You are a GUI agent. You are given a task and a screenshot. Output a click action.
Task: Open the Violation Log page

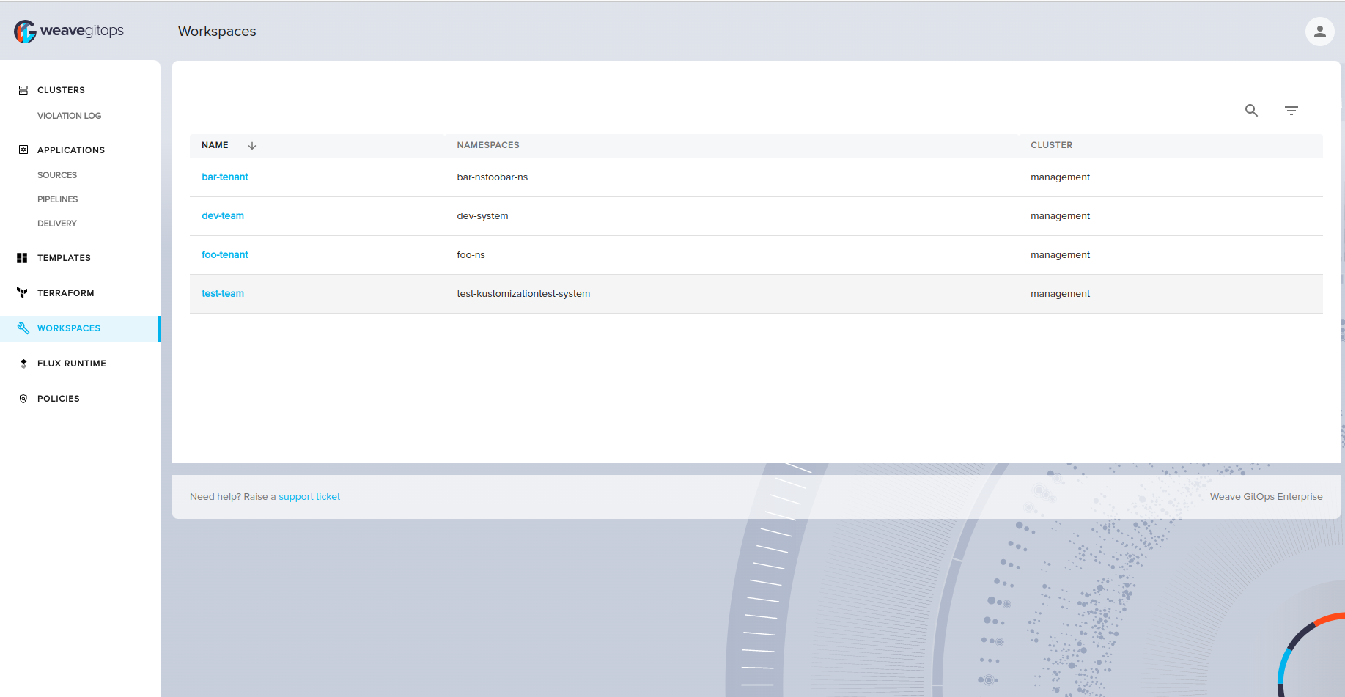coord(70,116)
